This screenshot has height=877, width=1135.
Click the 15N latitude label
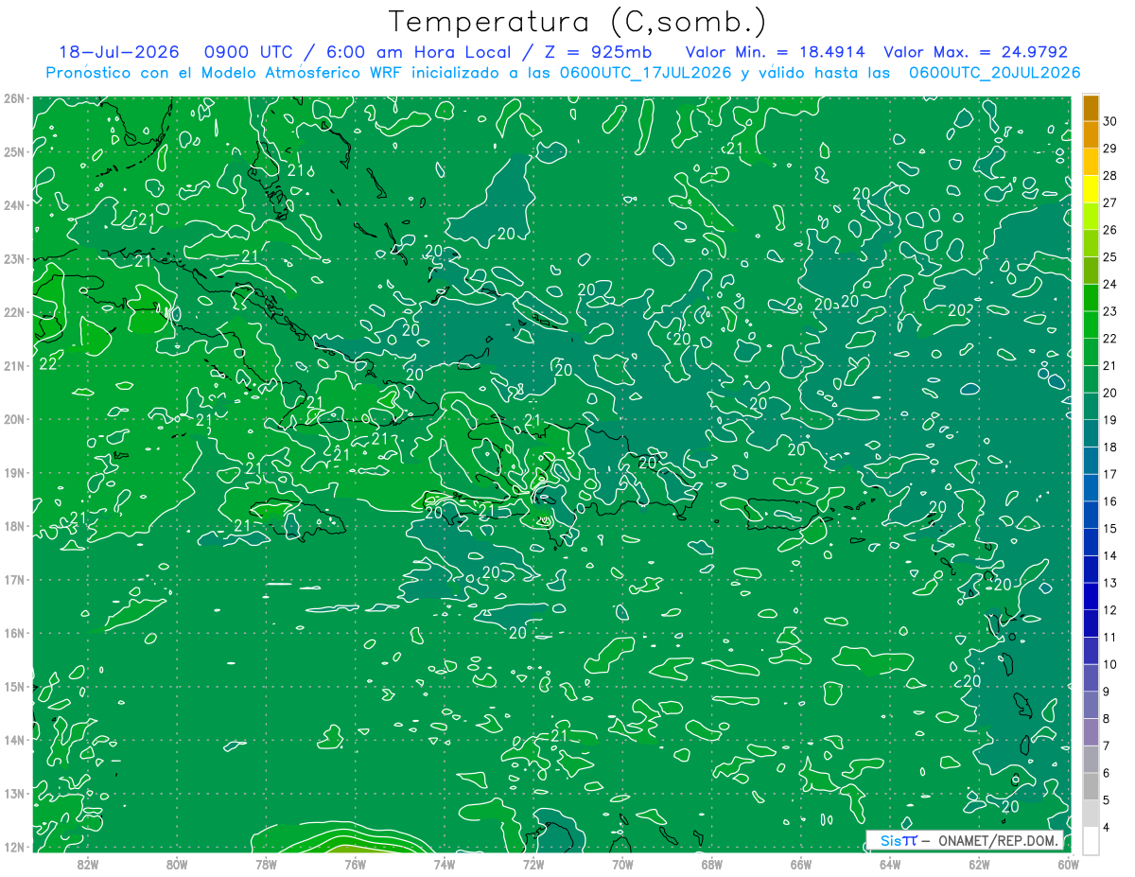pos(13,686)
